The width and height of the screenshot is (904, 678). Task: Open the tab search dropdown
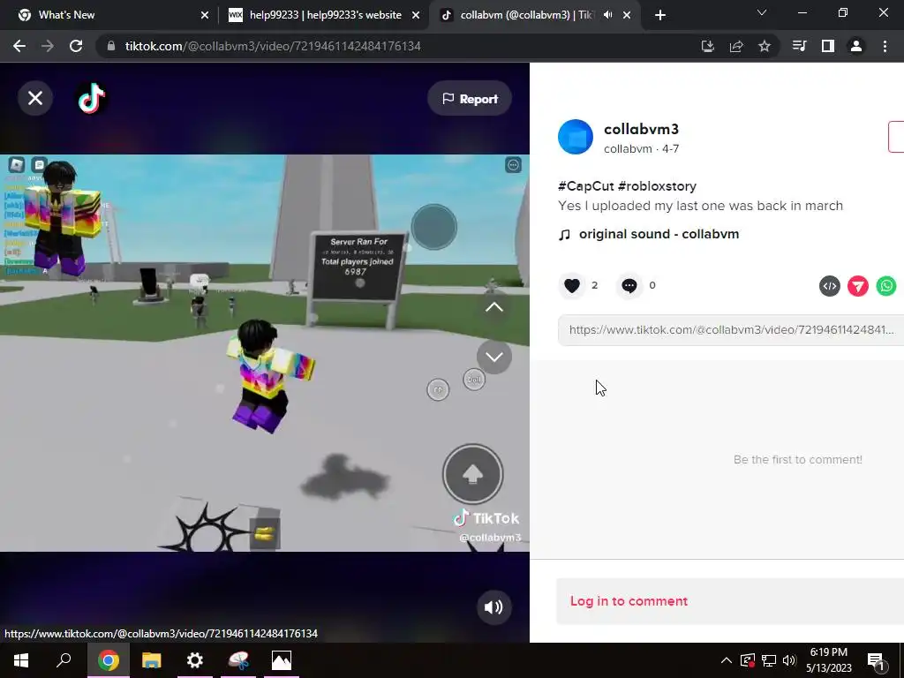(x=762, y=12)
